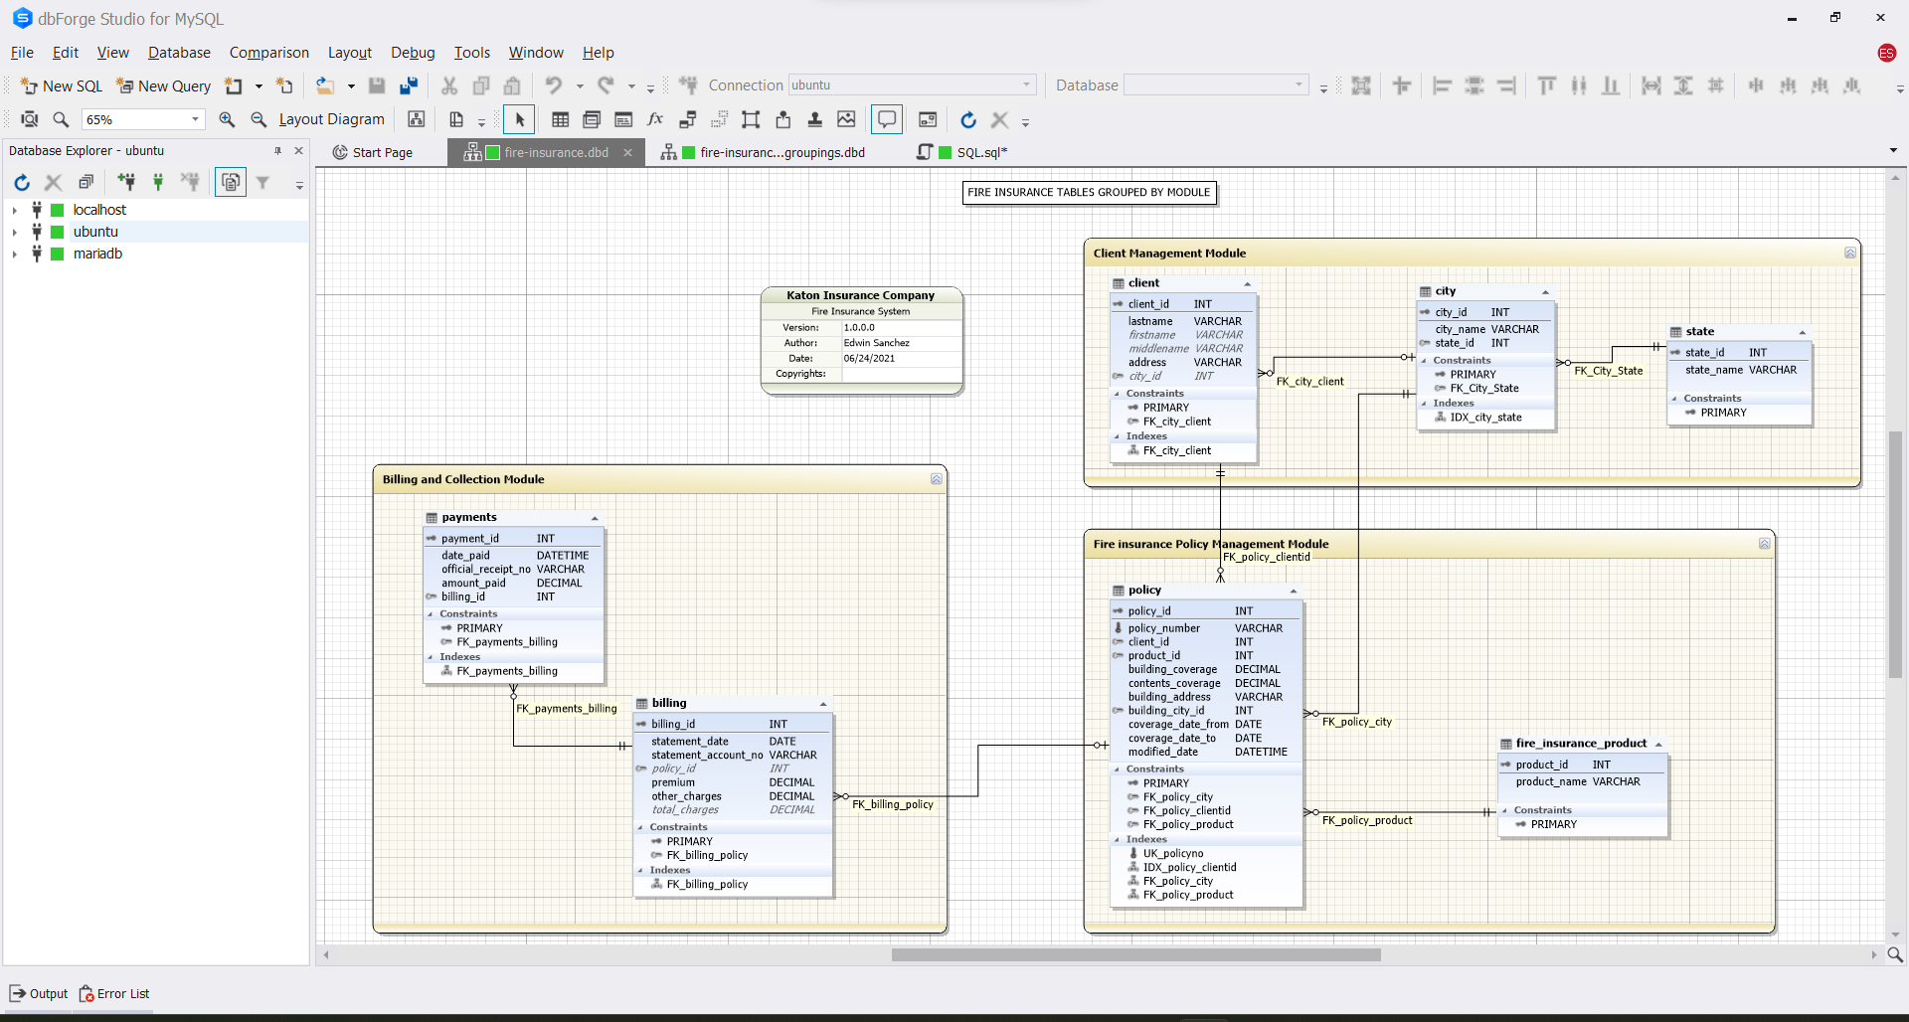Click the document tabs list dropdown arrow
This screenshot has width=1909, height=1022.
click(1893, 150)
